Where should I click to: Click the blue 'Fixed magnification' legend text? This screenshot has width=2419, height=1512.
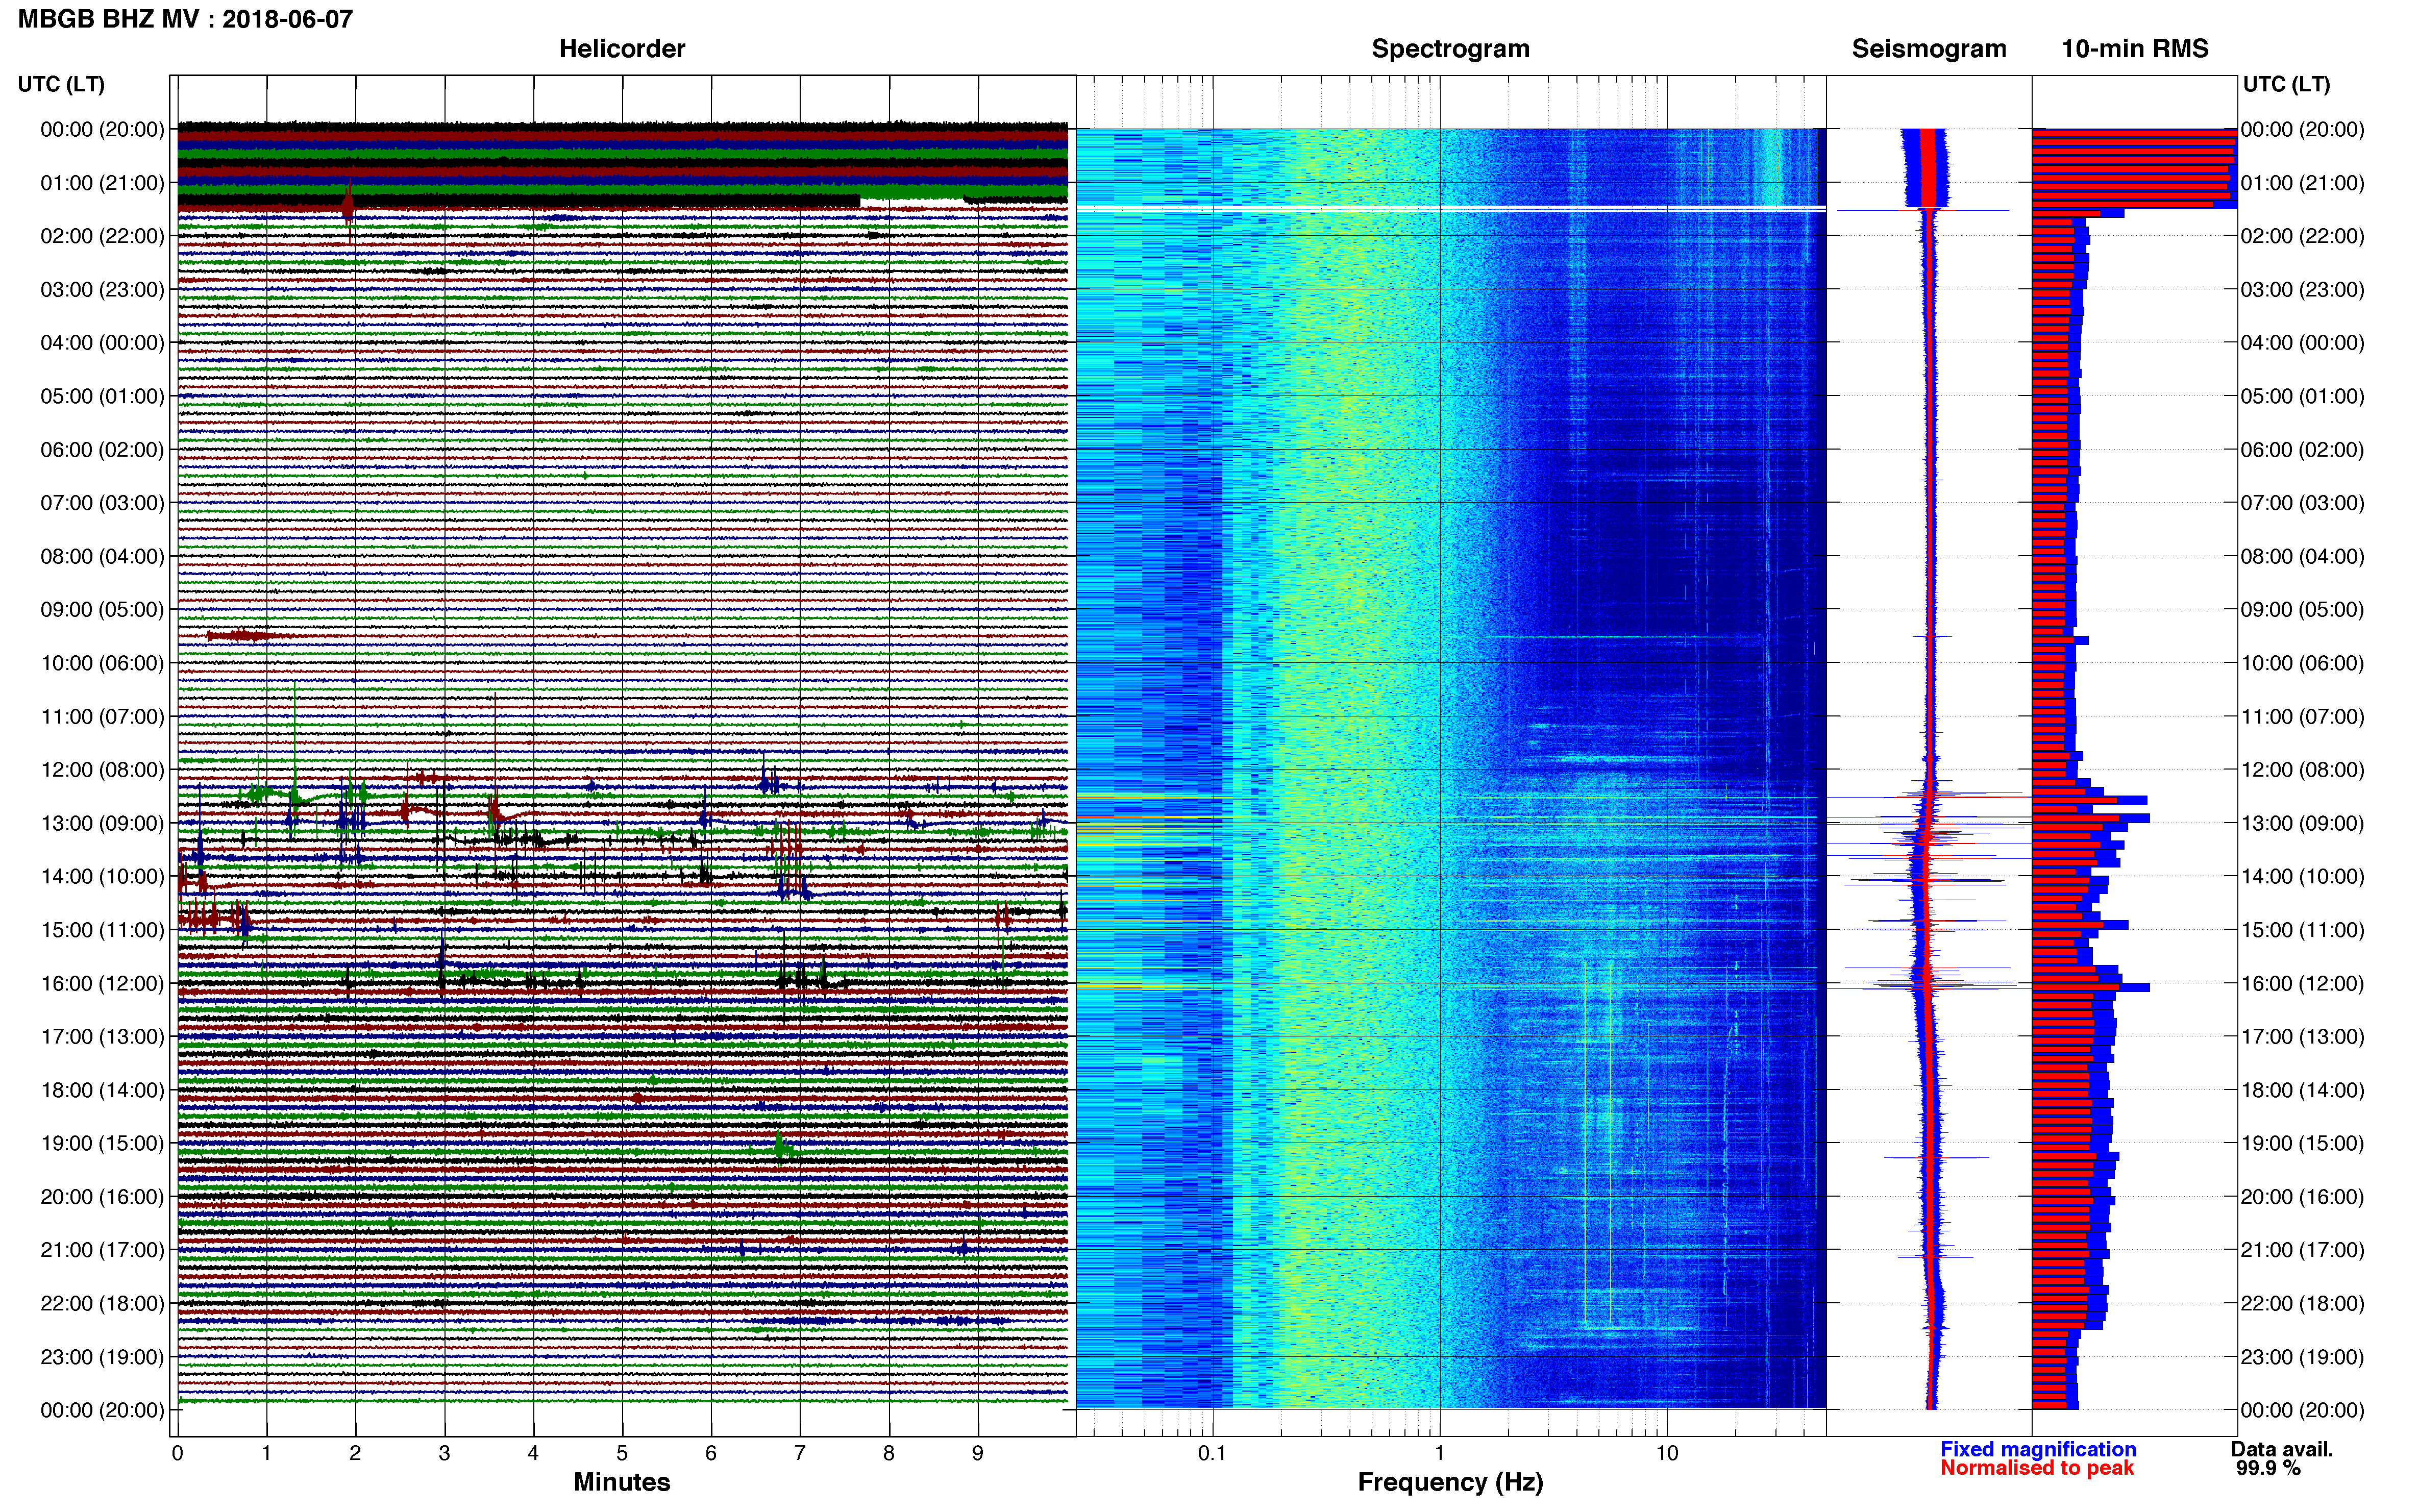pyautogui.click(x=2038, y=1449)
